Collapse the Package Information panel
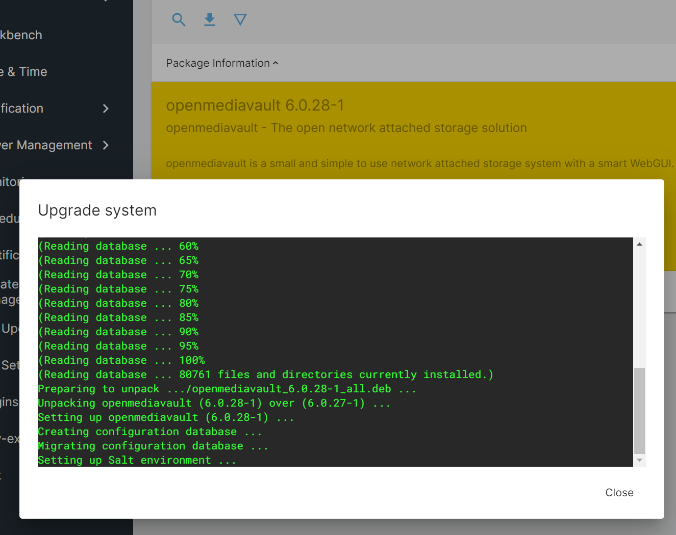The image size is (676, 535). click(221, 63)
